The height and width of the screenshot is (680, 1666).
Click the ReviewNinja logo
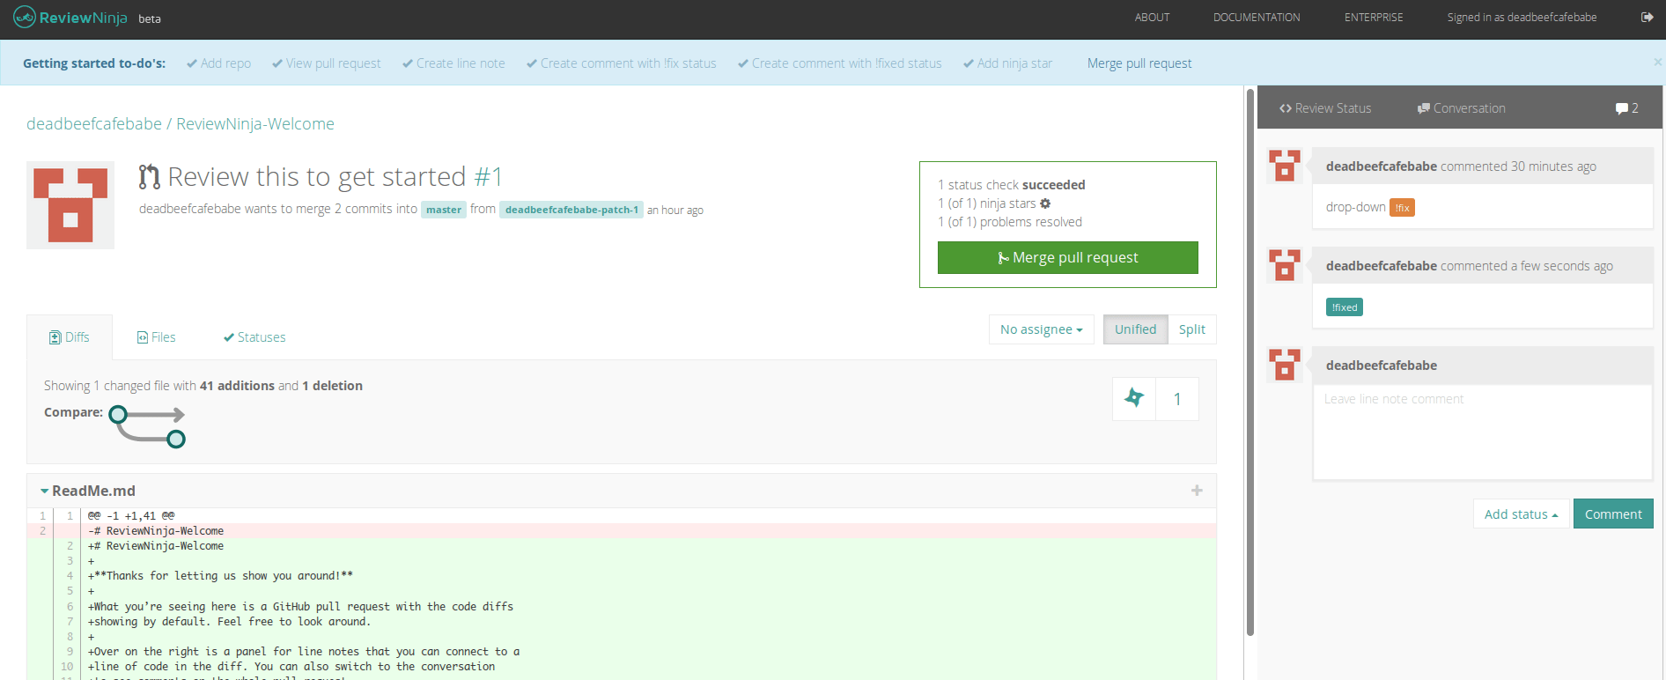[x=70, y=18]
